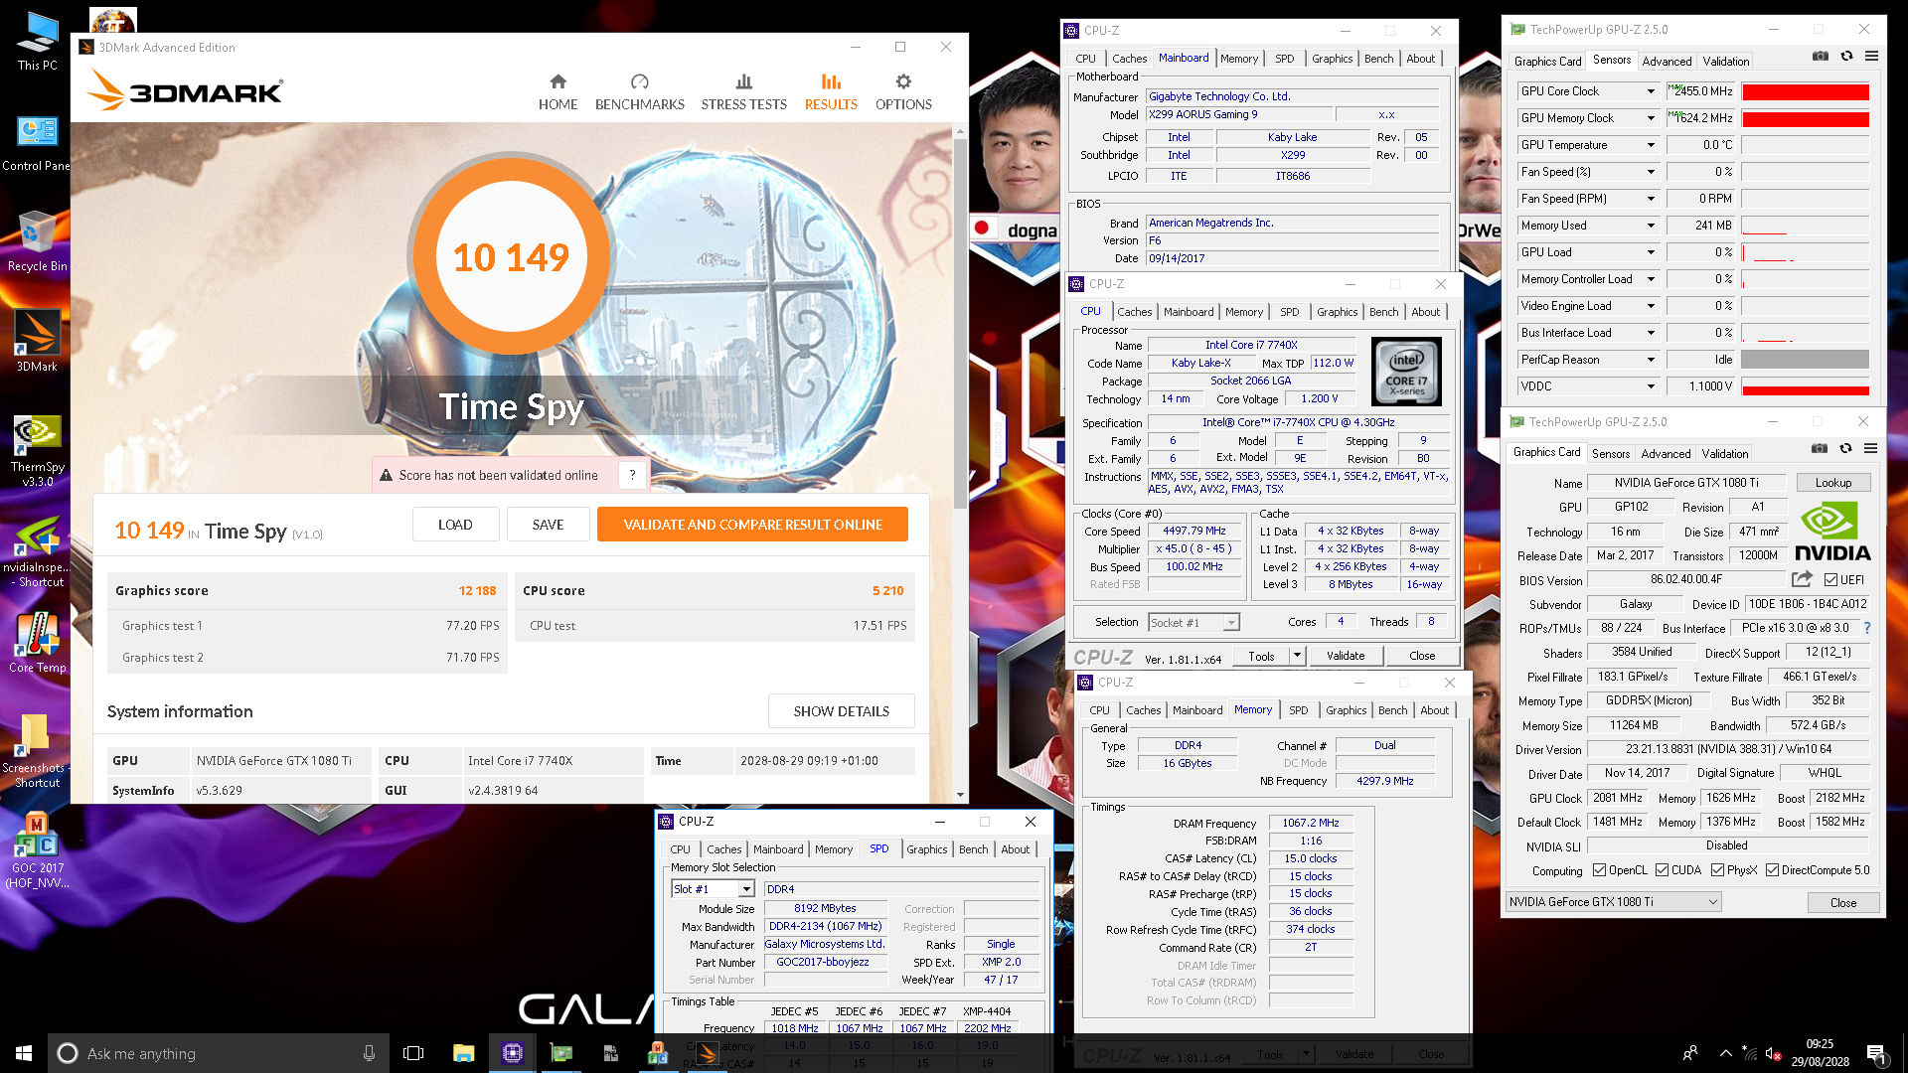Click refresh icon in GPU-Z Graphics Card window
The width and height of the screenshot is (1908, 1073).
[x=1845, y=449]
